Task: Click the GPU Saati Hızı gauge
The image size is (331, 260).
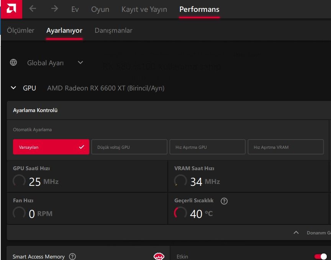Action: (19, 181)
